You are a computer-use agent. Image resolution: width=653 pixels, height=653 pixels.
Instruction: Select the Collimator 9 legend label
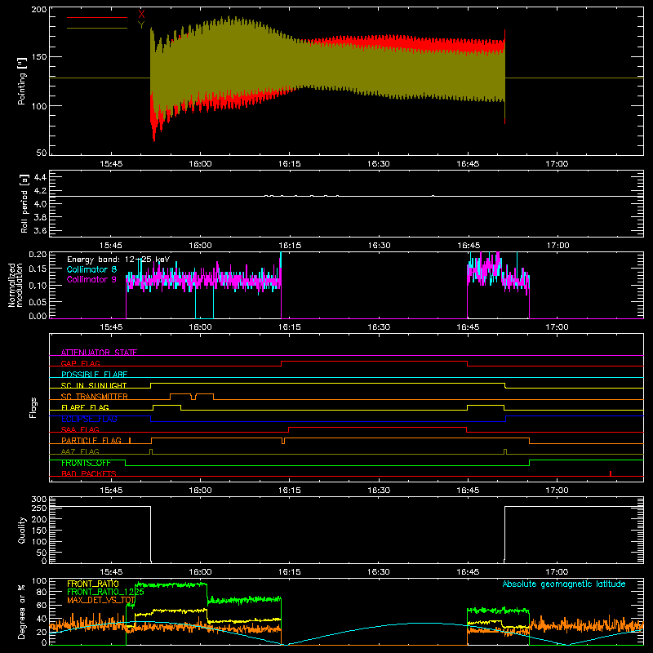91,279
